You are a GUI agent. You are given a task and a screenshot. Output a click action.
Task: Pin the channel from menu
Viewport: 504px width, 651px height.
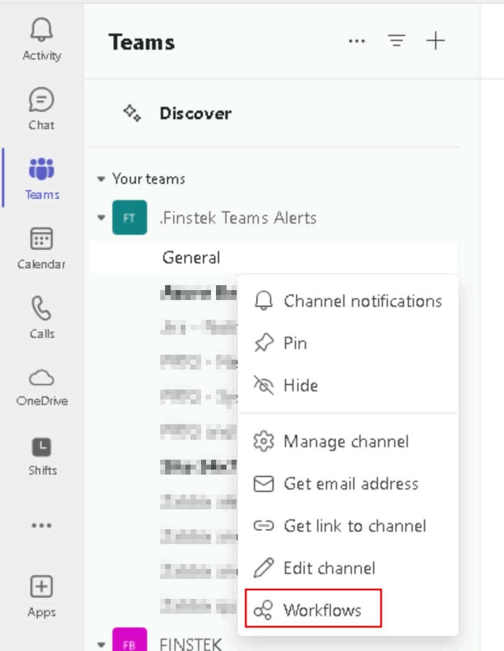coord(348,344)
